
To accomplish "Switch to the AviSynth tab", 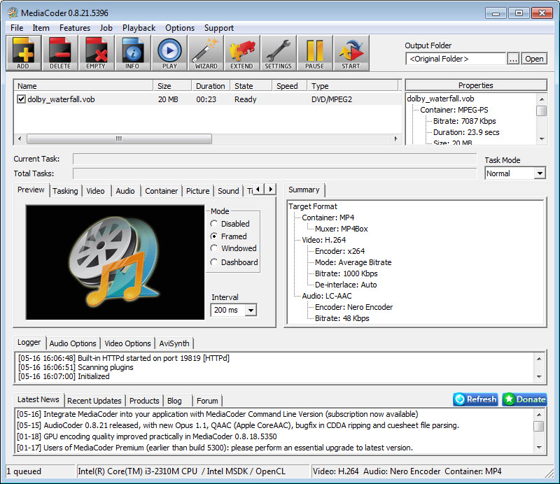I will pos(174,343).
